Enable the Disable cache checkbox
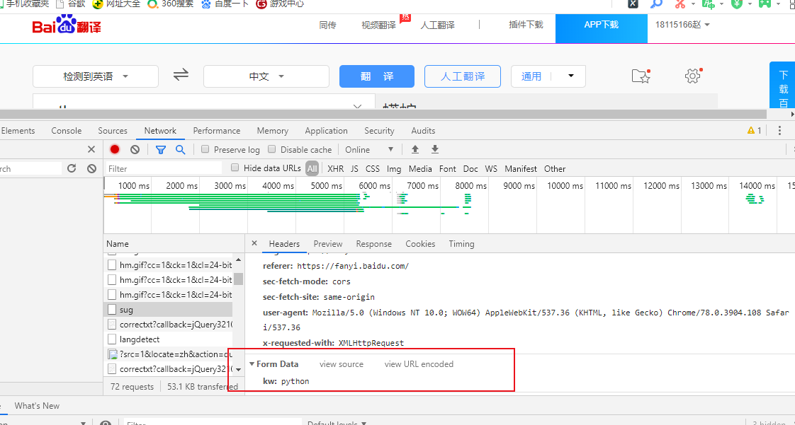Viewport: 795px width, 425px height. [x=271, y=149]
